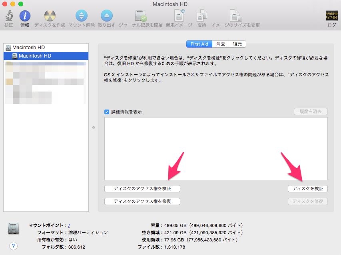Click the 使用領域 77.96 GB value
Screen dimensions: 341x255
click(x=201, y=240)
